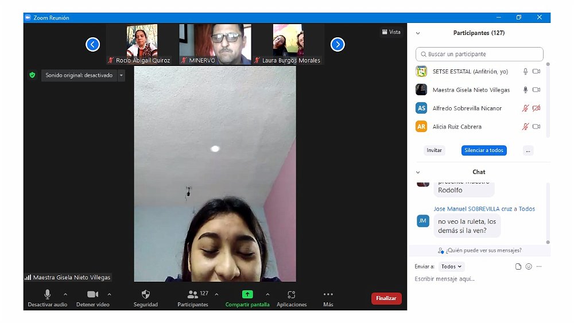Open the Aplicaciones icon in toolbar
Image resolution: width=574 pixels, height=323 pixels.
pos(292,294)
